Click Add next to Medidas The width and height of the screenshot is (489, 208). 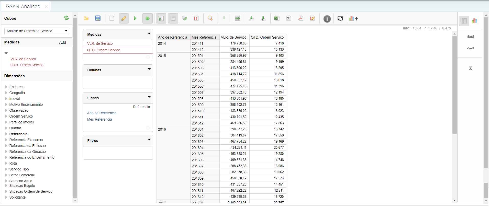click(62, 42)
